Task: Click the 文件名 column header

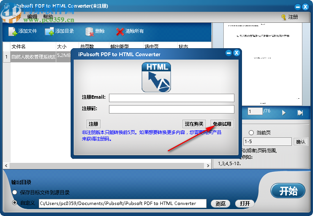Action: pos(33,46)
